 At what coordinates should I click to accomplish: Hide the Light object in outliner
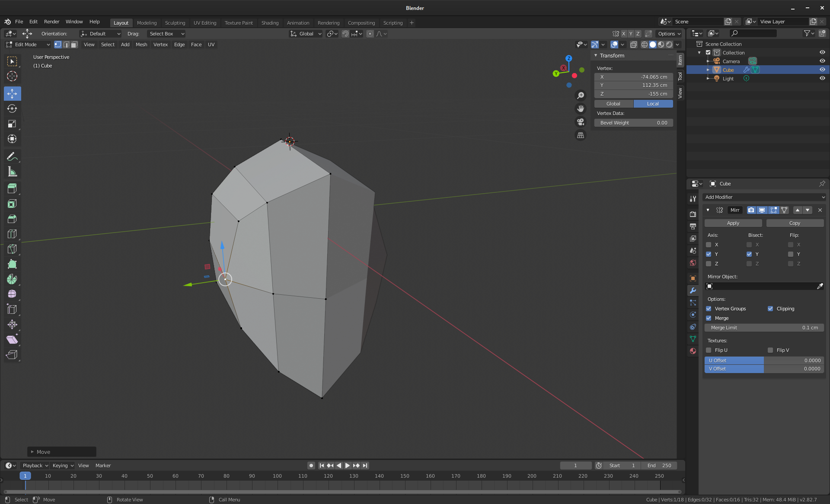click(822, 79)
